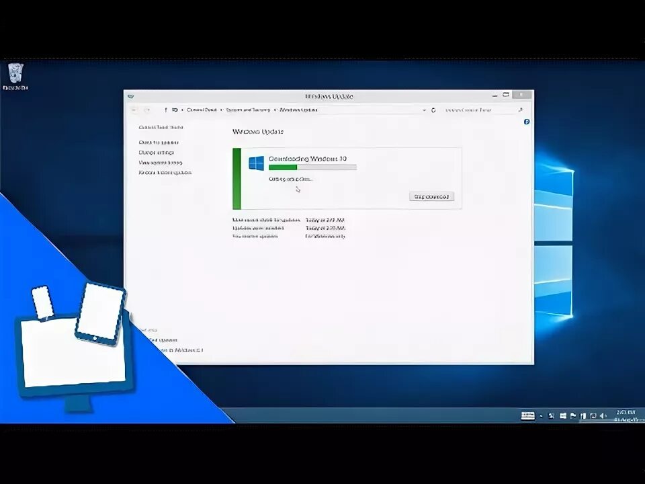Click the Downloading Windows 10 heading
645x484 pixels.
click(308, 159)
